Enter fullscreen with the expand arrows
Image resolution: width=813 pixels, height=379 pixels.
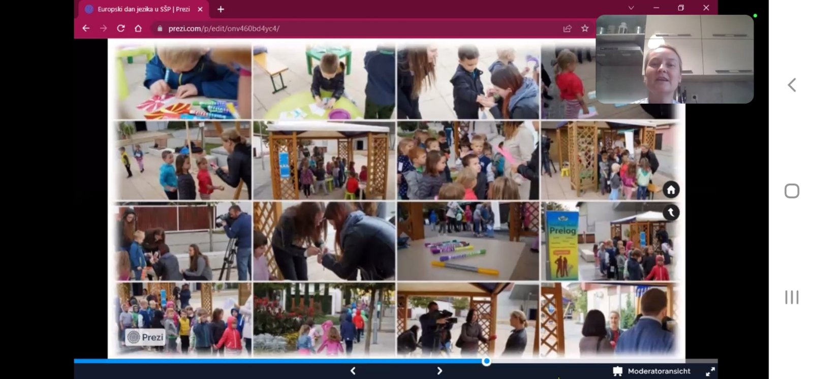[710, 372]
